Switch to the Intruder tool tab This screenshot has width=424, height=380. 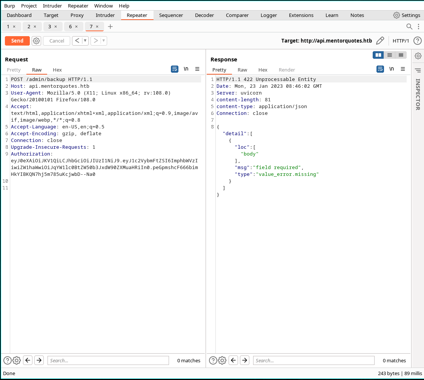(x=105, y=15)
